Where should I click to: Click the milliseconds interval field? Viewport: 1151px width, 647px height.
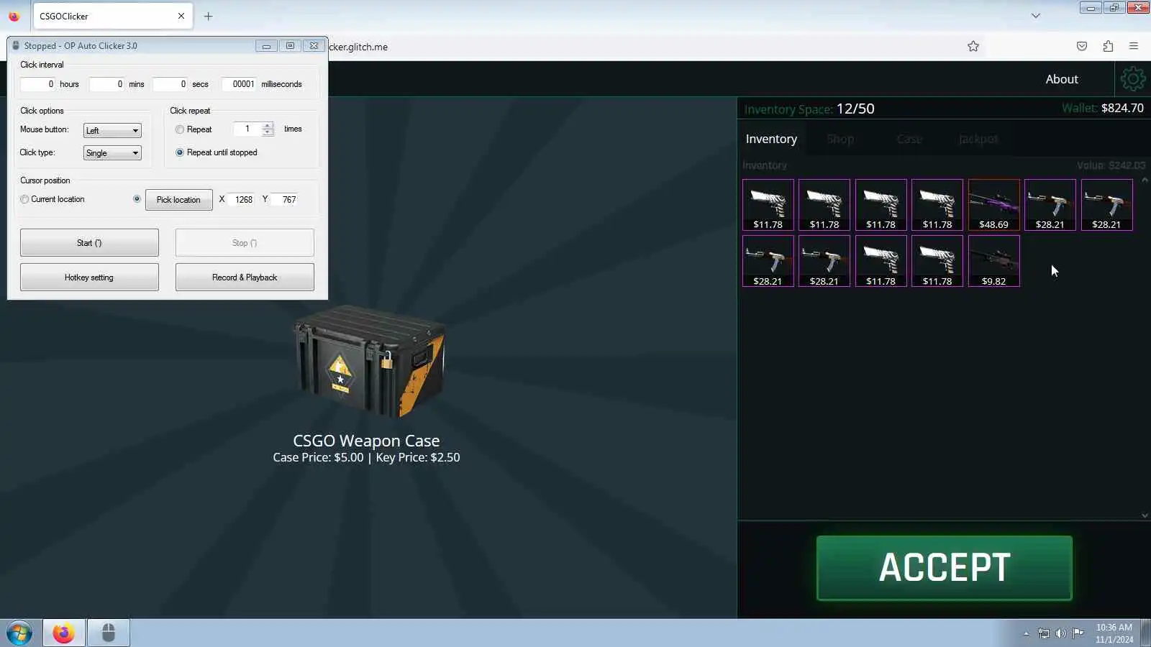pos(239,84)
